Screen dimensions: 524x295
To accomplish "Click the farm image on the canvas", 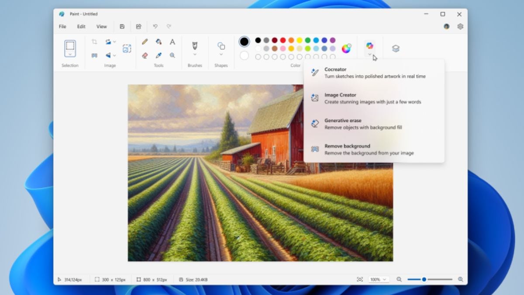I will [260, 173].
